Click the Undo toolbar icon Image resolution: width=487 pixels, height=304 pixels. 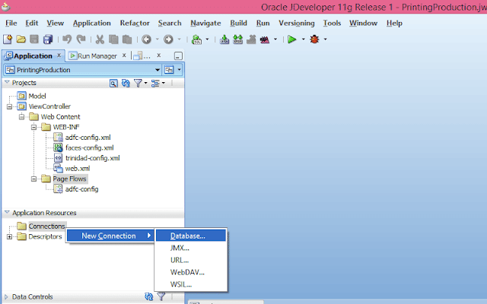(x=67, y=39)
